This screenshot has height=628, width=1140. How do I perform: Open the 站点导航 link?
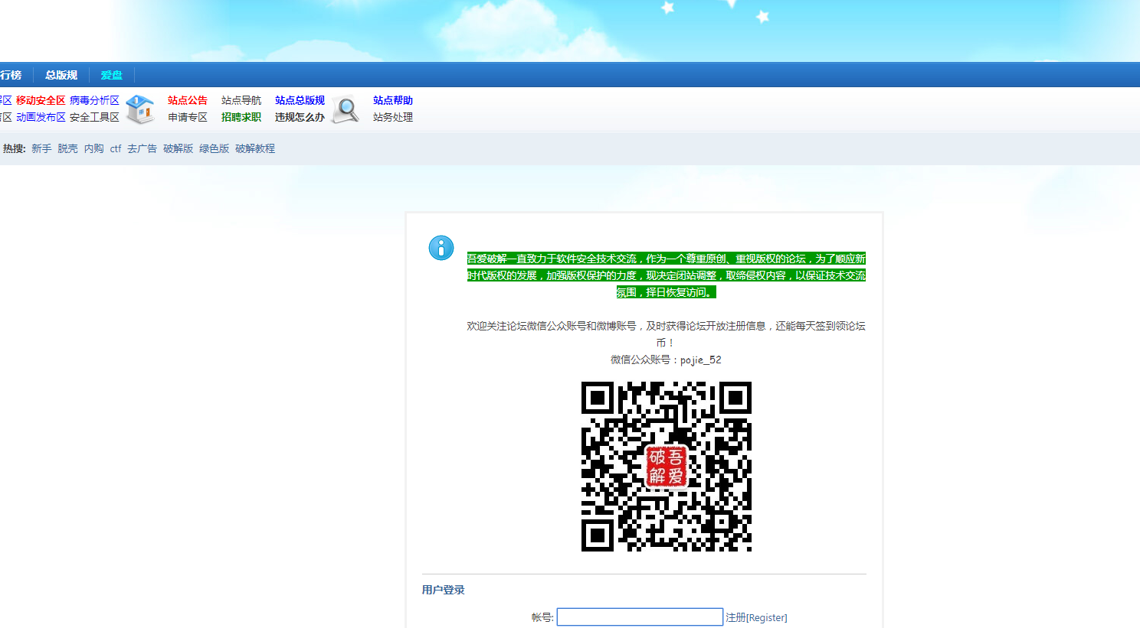241,100
